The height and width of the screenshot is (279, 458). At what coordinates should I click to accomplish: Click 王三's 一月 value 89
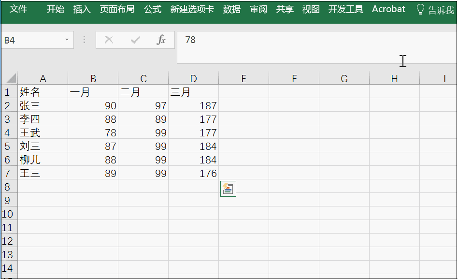(x=93, y=173)
